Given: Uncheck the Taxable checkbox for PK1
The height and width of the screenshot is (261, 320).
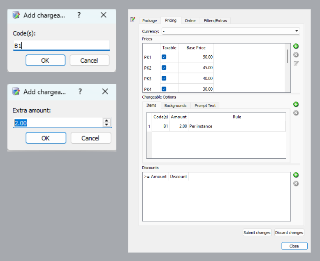Looking at the screenshot, I should point(164,57).
